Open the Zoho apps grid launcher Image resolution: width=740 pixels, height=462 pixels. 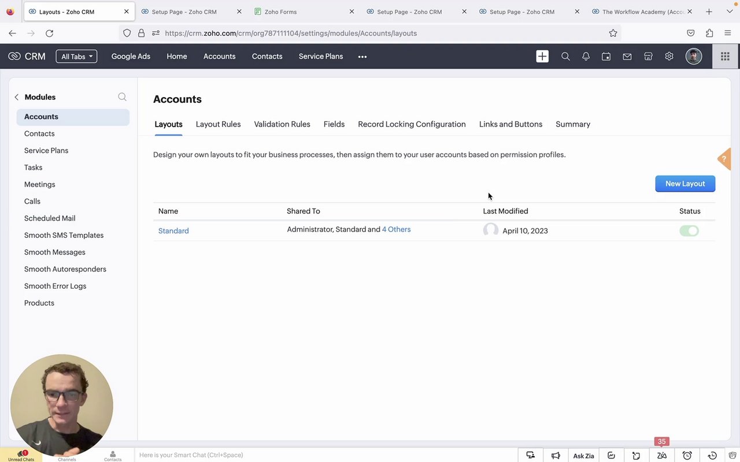(x=725, y=57)
